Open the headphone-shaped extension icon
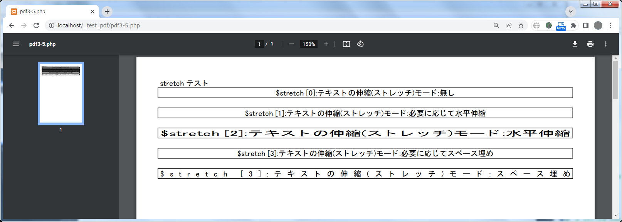The image size is (622, 222). click(x=536, y=25)
